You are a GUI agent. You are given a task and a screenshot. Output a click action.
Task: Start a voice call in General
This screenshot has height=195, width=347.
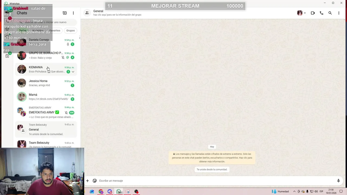coord(322,13)
